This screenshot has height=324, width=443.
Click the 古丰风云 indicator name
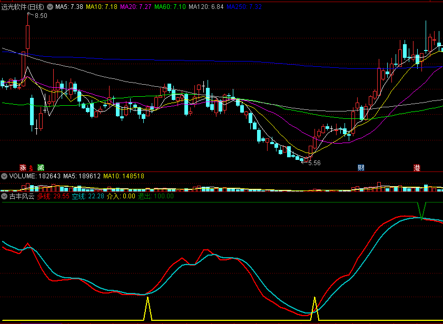(22, 196)
